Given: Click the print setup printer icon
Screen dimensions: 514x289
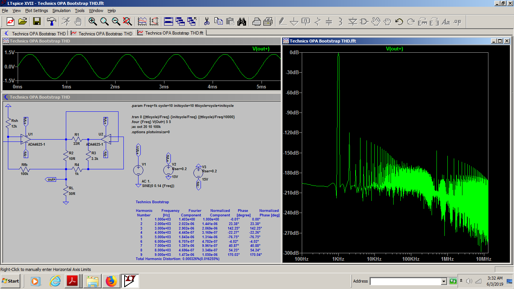Looking at the screenshot, I should [268, 21].
